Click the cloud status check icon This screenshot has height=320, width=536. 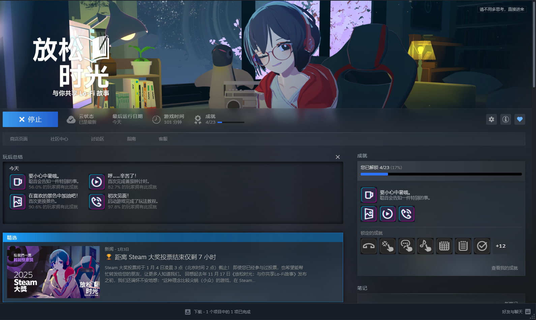[x=71, y=119]
